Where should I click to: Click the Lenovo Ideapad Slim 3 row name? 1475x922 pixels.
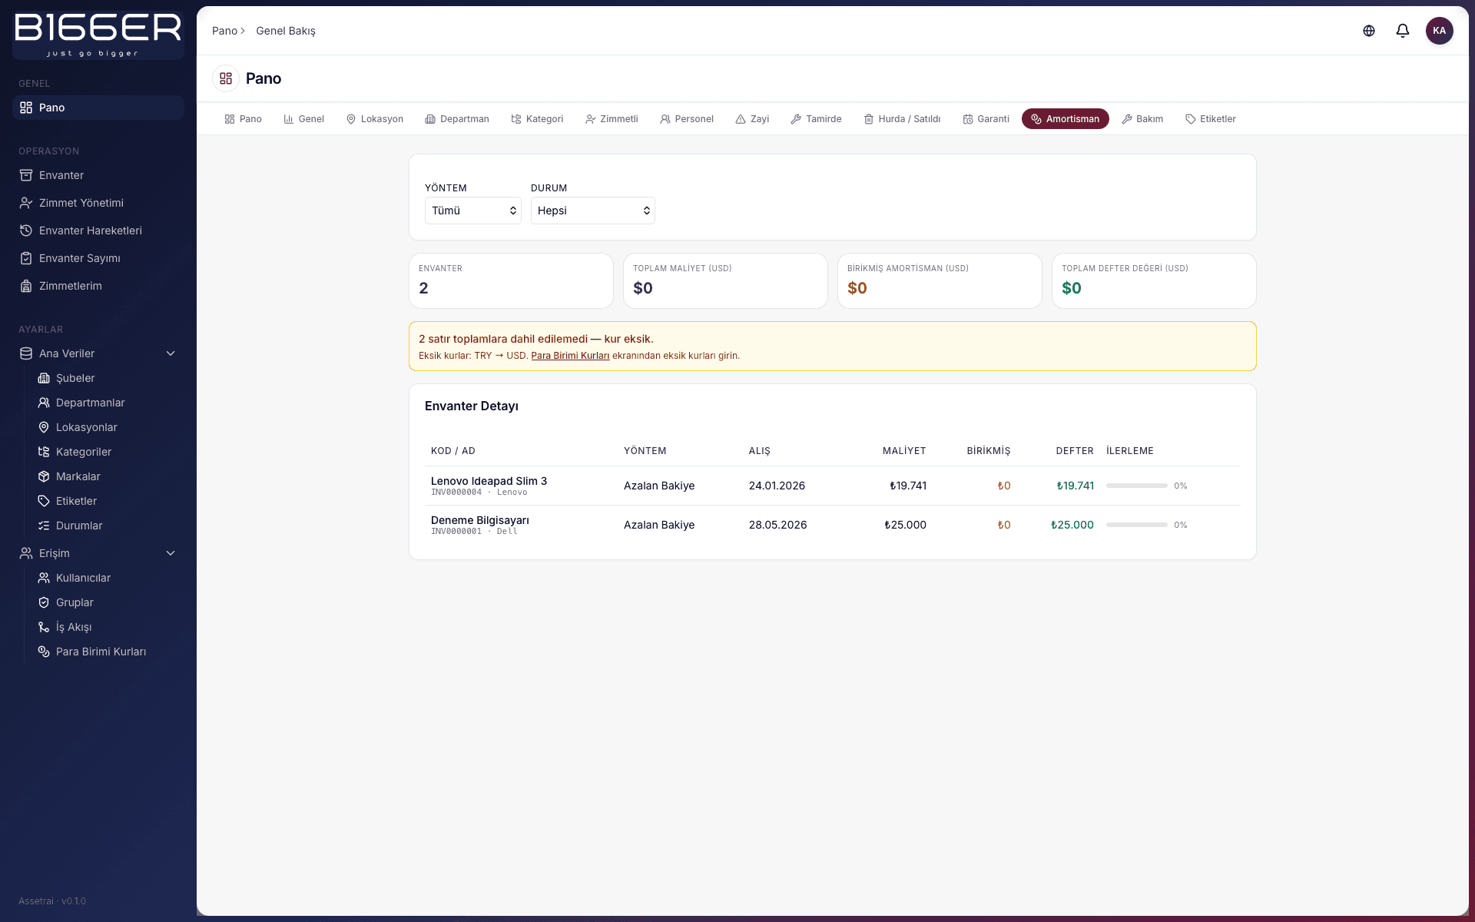coord(489,481)
